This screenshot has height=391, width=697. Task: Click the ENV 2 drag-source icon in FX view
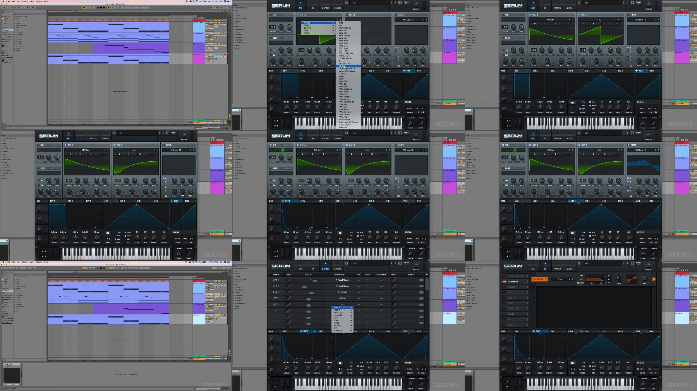(534, 331)
